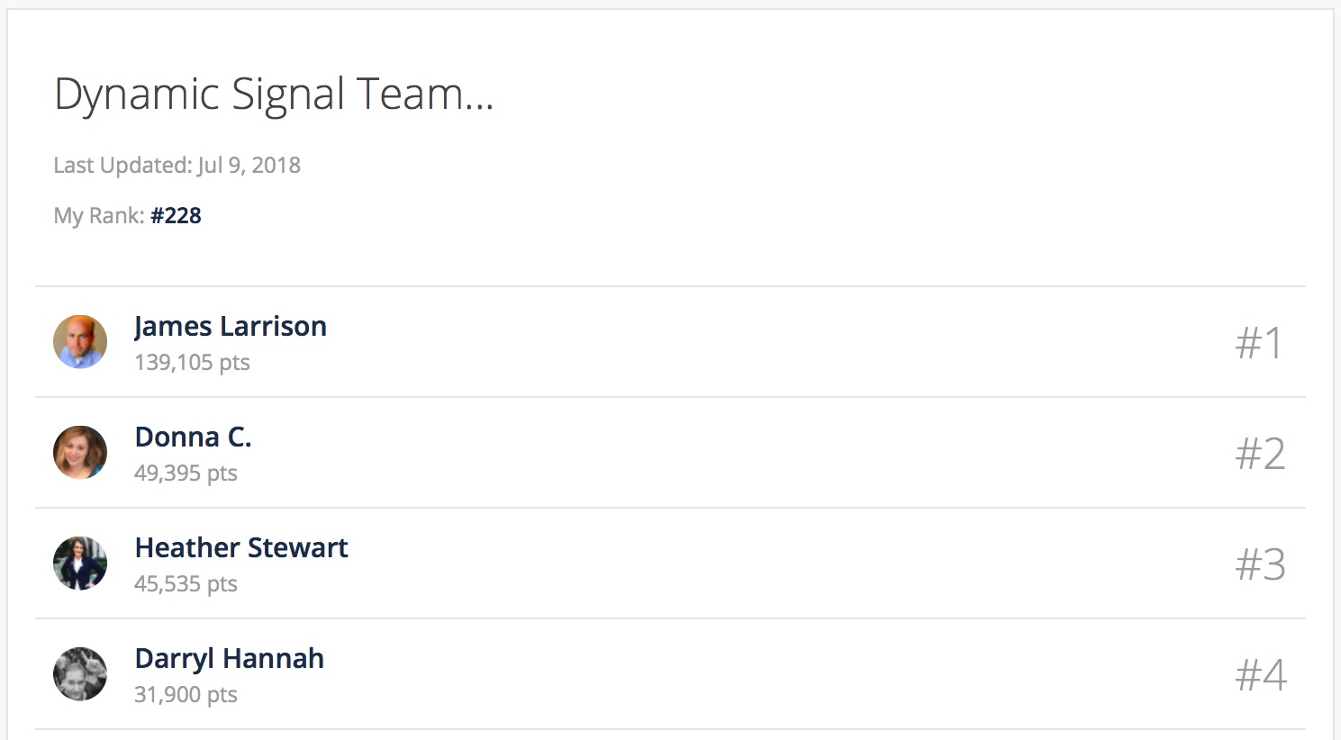Screen dimensions: 1341x740
Task: Select the 139,105 pts score
Action: coord(192,363)
